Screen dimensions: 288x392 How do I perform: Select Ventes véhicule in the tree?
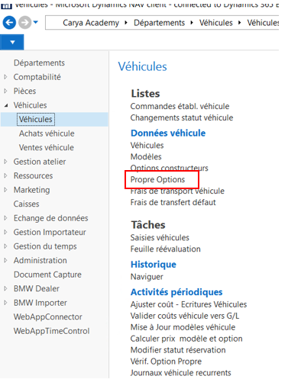47,147
